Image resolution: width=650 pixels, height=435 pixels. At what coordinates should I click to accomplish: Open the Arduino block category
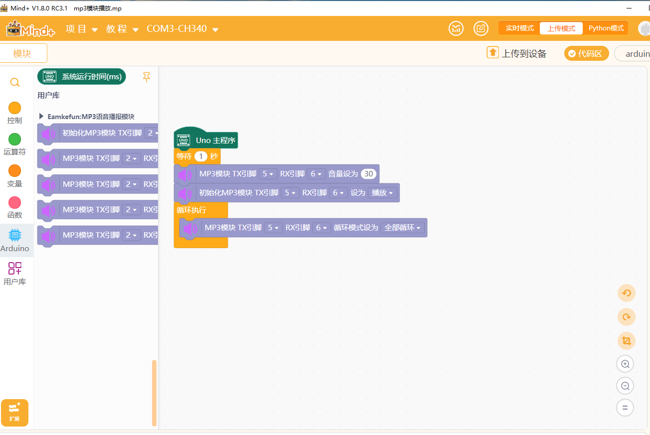pyautogui.click(x=15, y=240)
